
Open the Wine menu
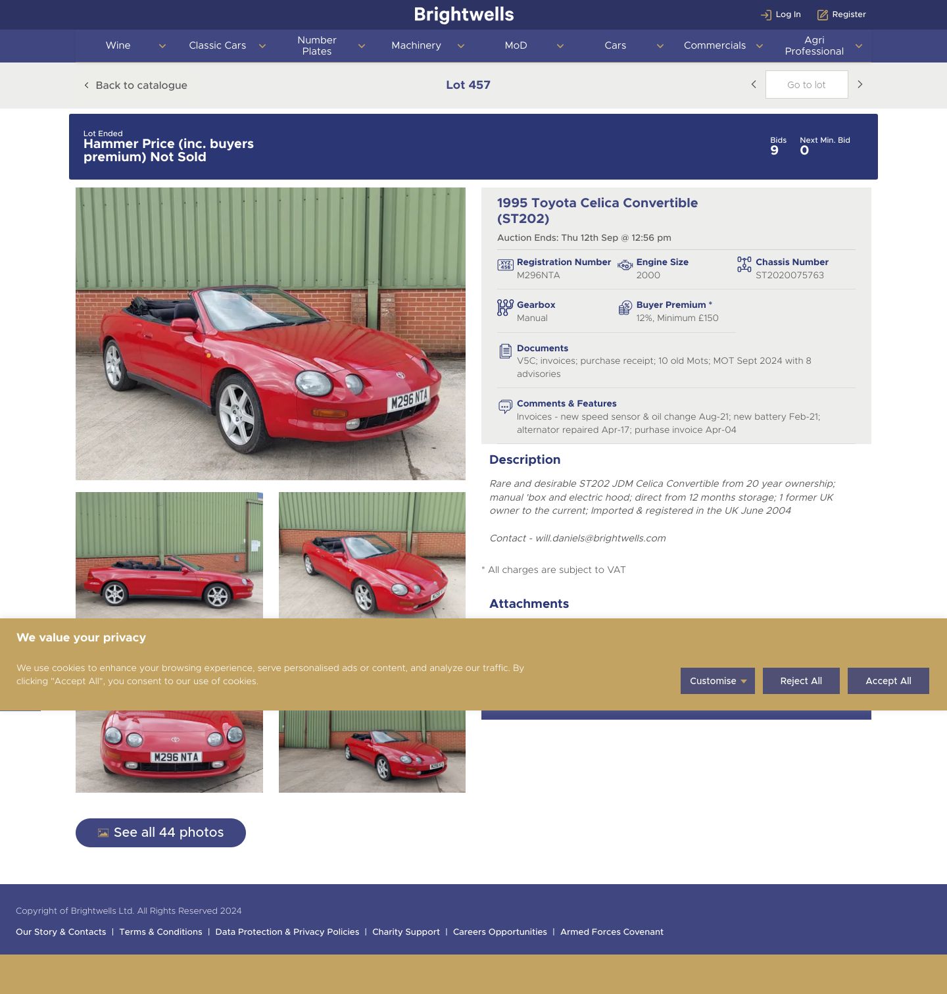click(118, 45)
